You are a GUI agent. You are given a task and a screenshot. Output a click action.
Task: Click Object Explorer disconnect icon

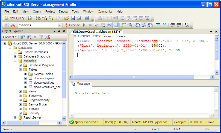(29, 37)
